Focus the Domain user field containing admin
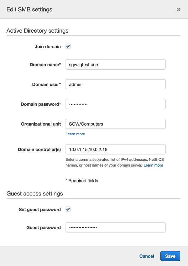 [116, 84]
